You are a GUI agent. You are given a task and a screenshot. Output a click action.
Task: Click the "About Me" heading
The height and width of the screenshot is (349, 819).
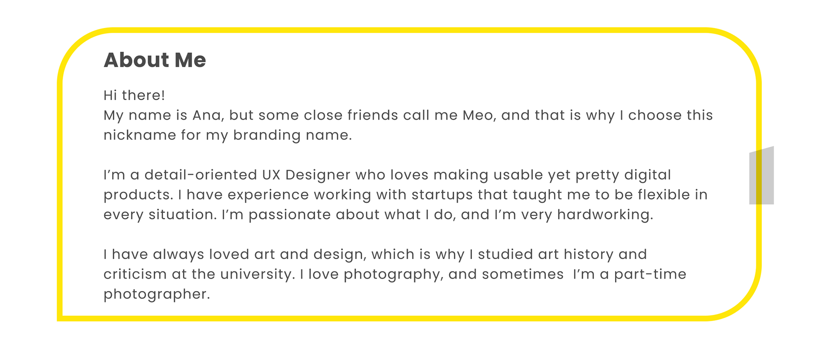pos(155,60)
